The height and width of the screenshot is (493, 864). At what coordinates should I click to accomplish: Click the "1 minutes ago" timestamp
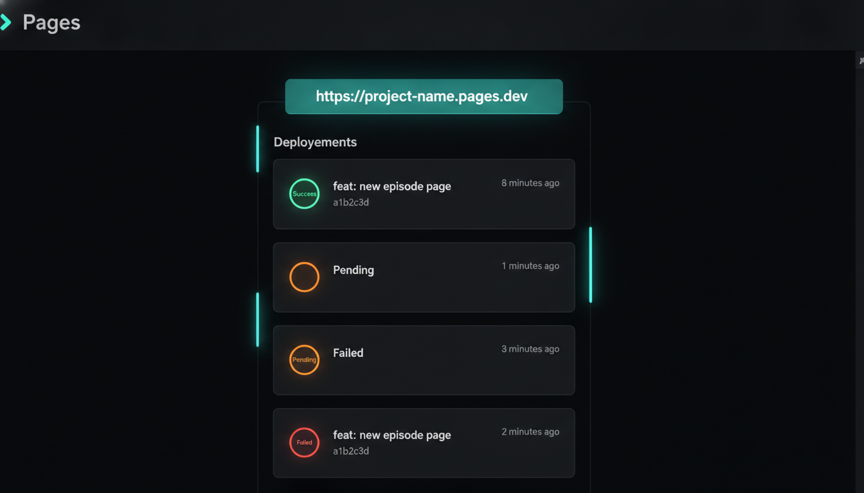530,266
